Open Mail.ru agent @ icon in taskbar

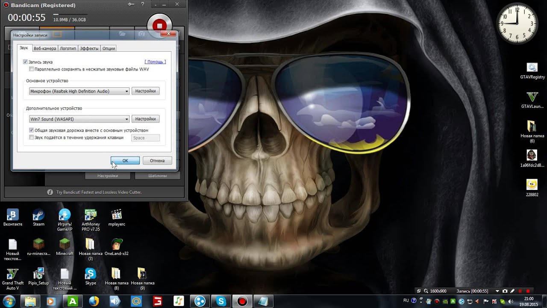136,302
